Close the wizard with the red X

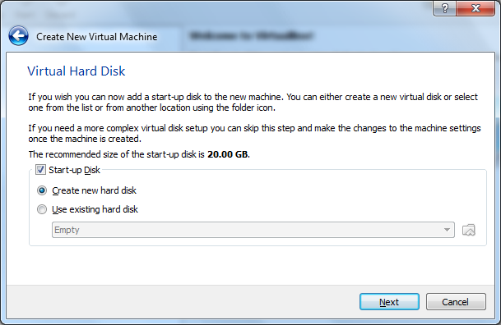click(475, 8)
